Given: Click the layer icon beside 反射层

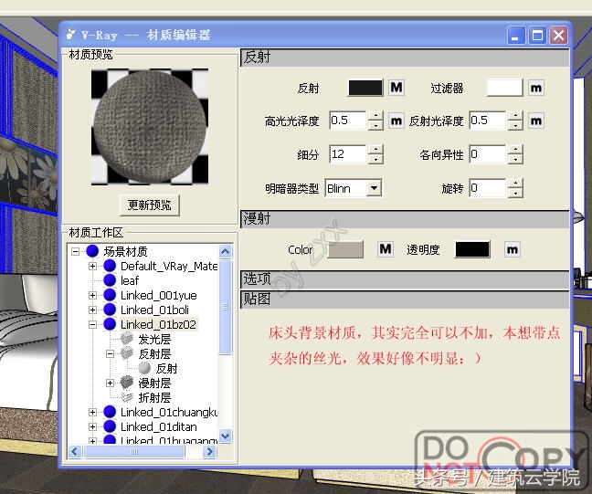Looking at the screenshot, I should point(127,353).
